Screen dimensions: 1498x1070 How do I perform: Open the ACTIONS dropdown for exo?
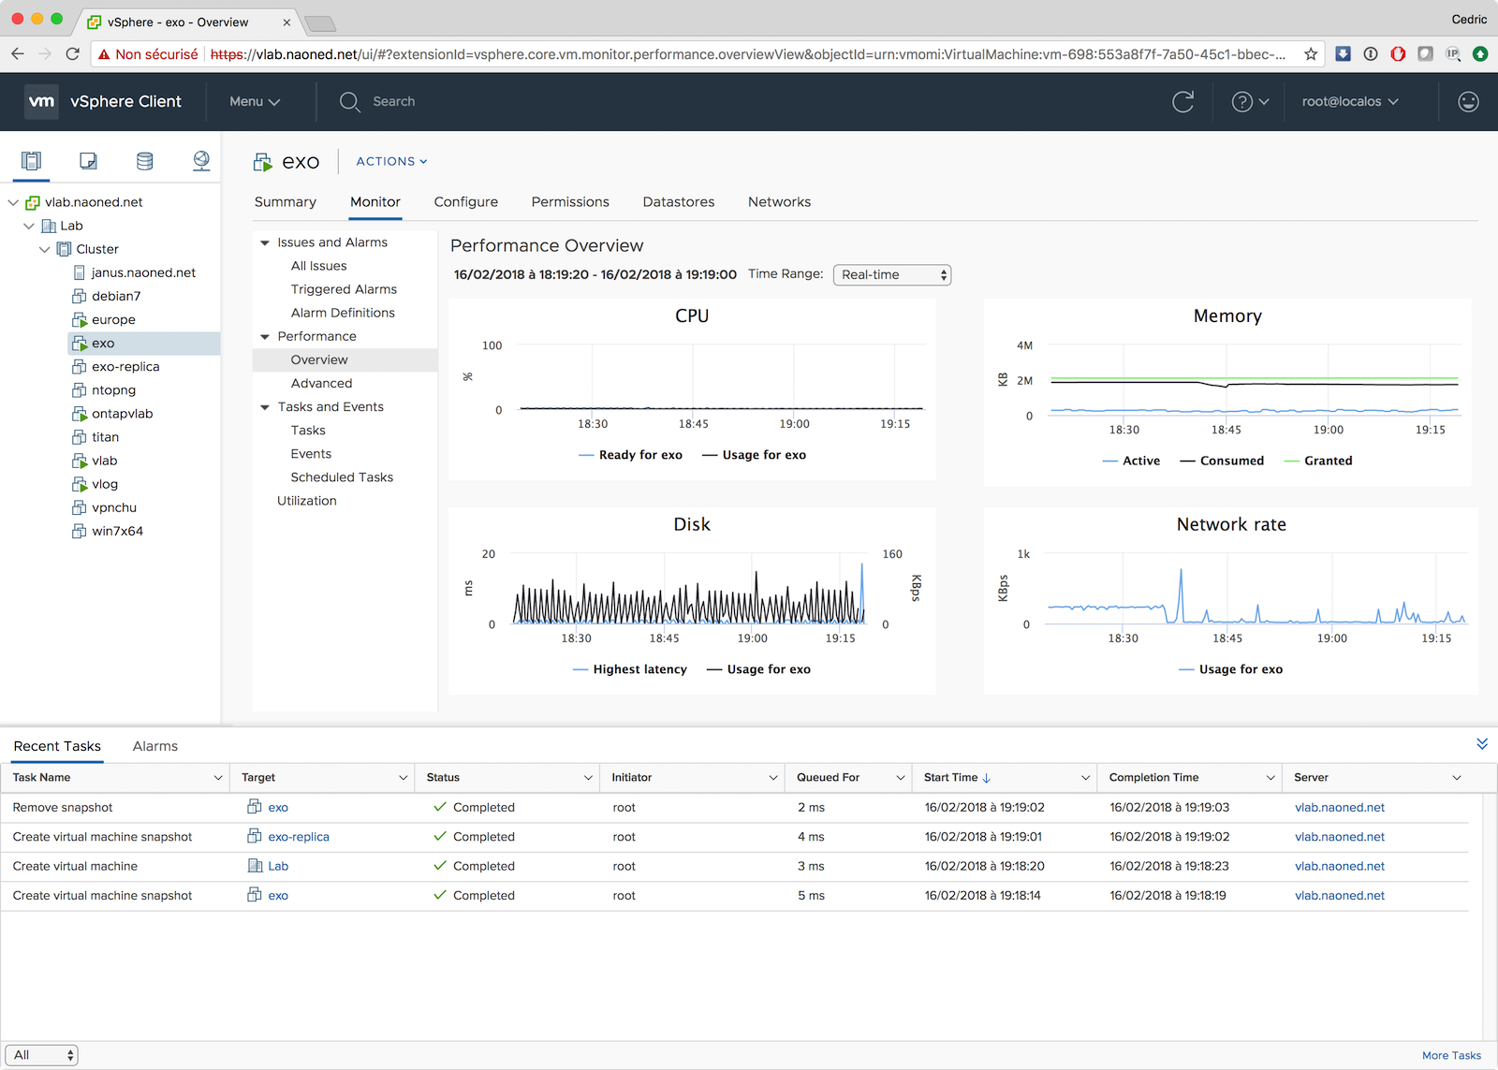(x=391, y=161)
